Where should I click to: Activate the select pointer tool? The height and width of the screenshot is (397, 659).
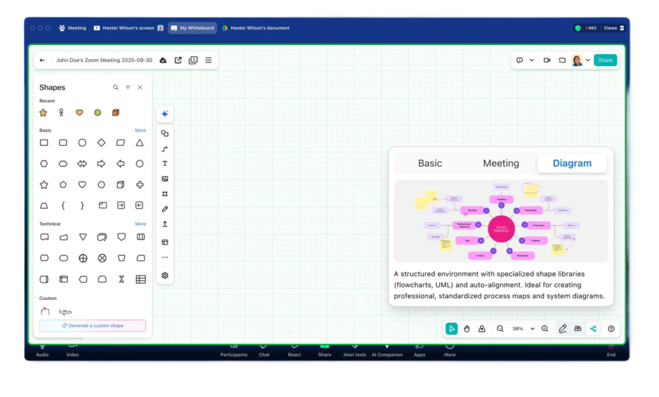(451, 329)
